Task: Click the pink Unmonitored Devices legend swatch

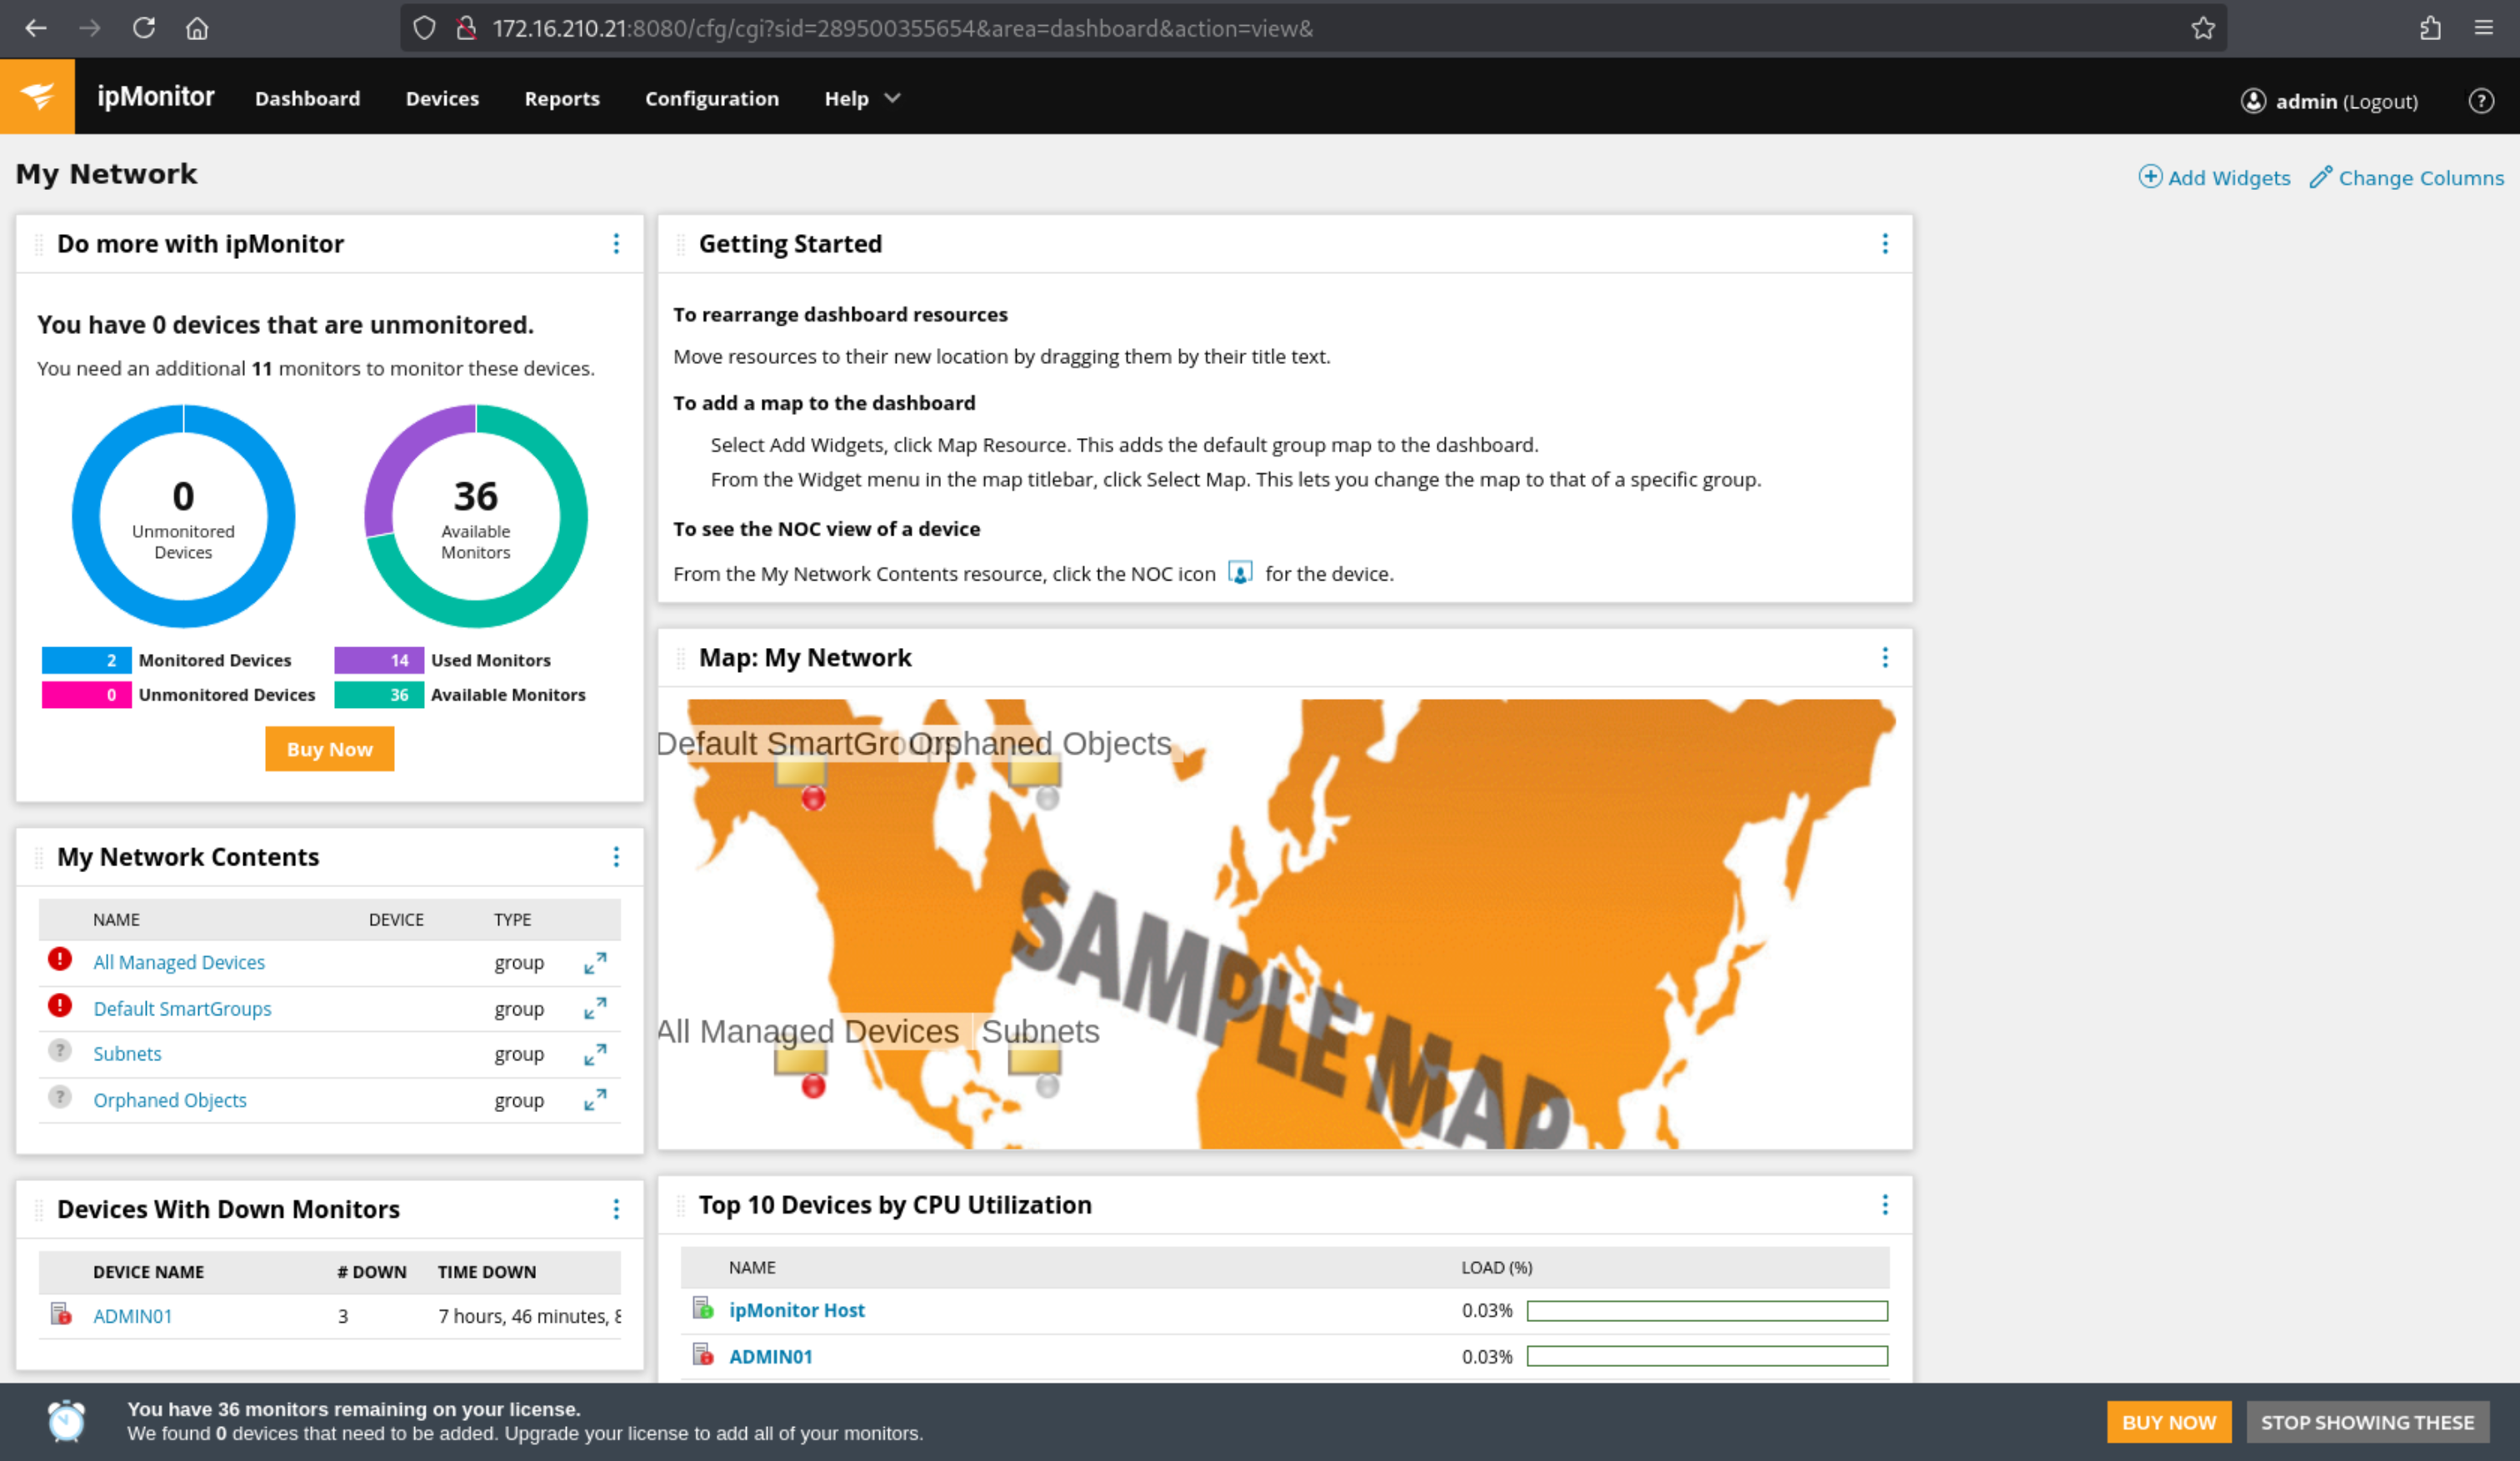Action: coord(86,695)
